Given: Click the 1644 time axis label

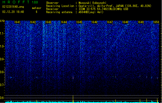Looking at the screenshot, I should [x=64, y=22].
